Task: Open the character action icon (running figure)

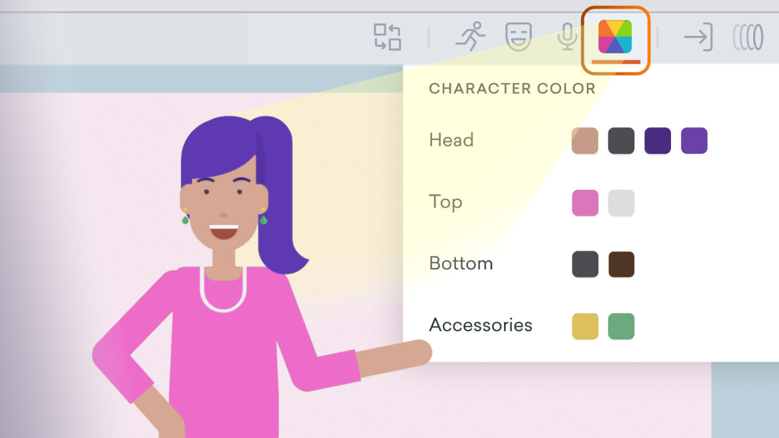Action: click(x=471, y=37)
